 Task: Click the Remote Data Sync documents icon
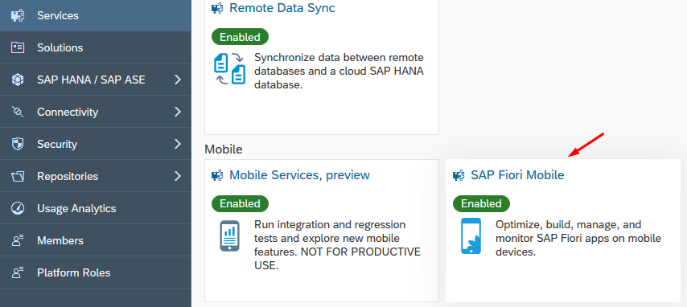coord(229,69)
